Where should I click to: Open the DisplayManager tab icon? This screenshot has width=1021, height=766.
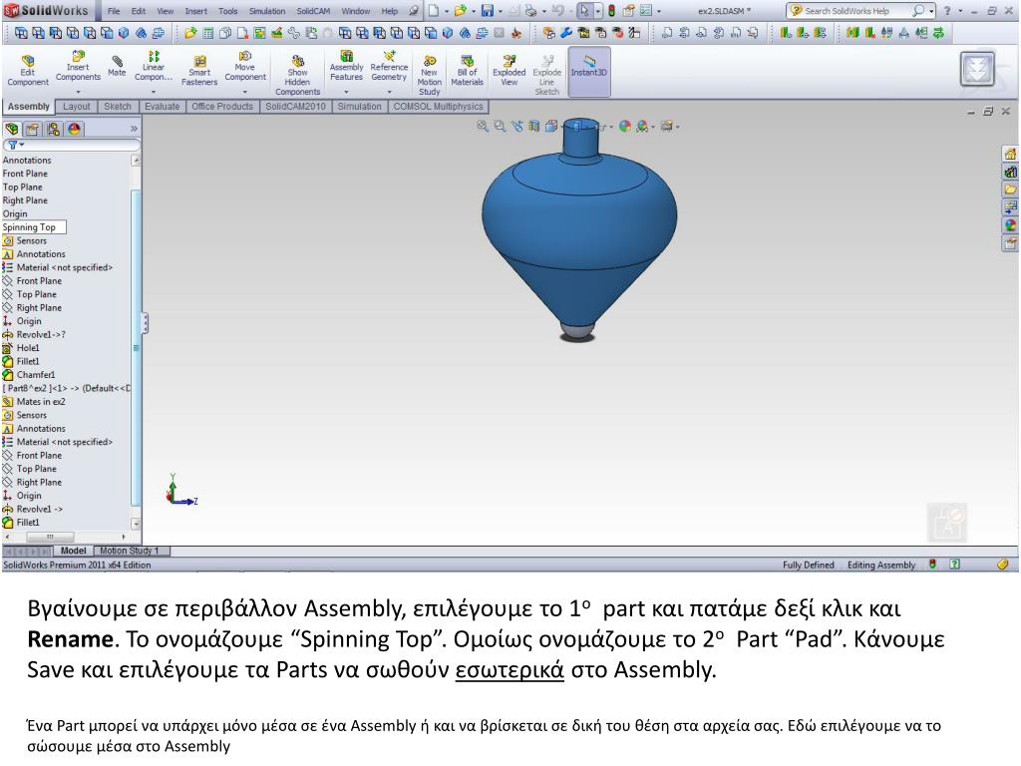pyautogui.click(x=74, y=129)
